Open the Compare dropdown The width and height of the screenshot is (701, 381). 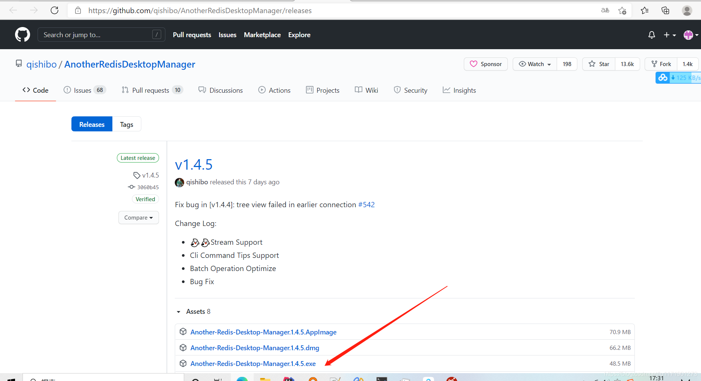point(139,218)
